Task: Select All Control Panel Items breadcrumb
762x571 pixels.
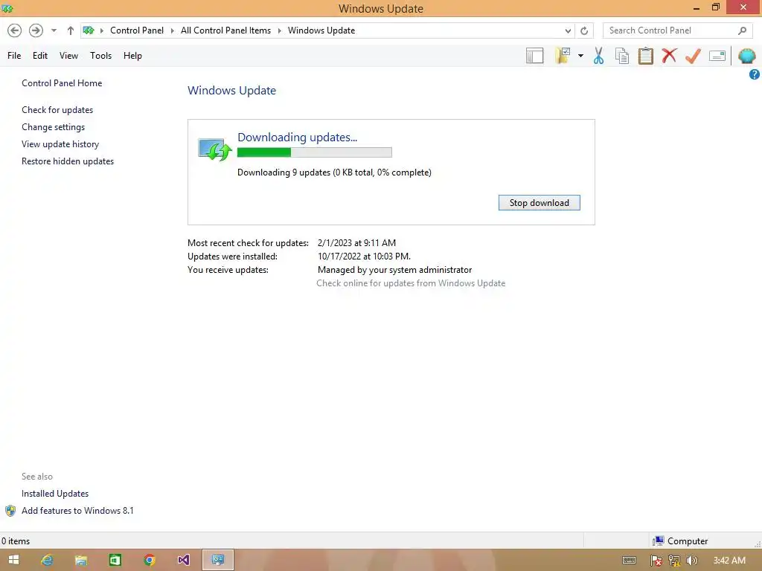Action: click(x=225, y=30)
